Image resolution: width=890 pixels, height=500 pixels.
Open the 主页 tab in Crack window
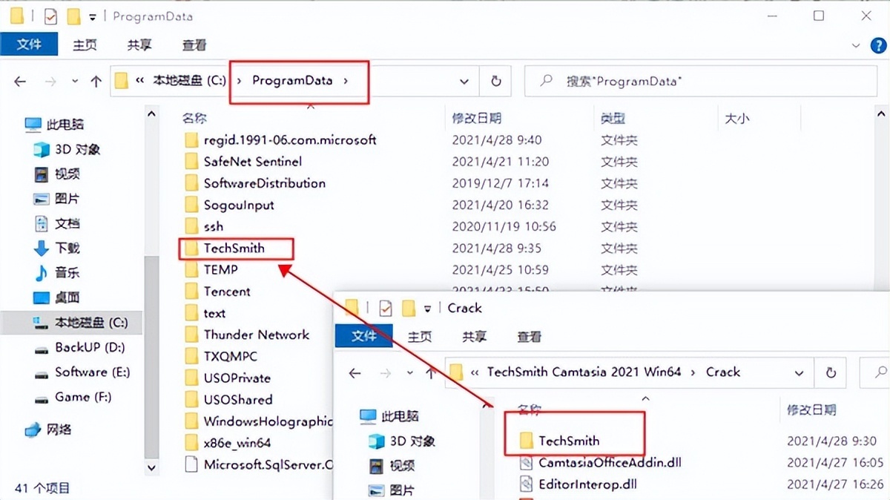420,336
